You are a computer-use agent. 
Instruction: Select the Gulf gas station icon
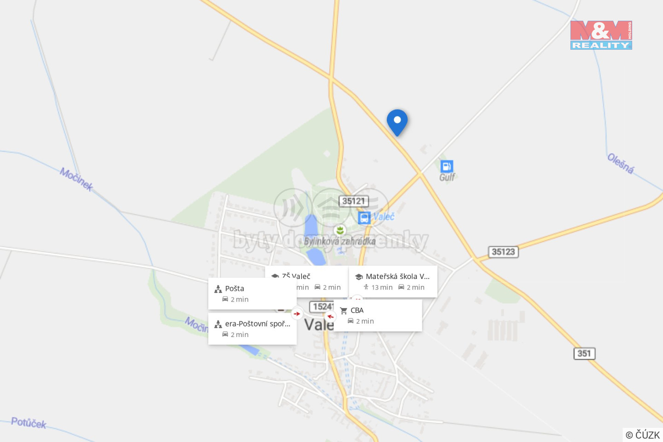point(447,166)
